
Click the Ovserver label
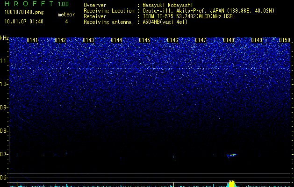point(95,5)
